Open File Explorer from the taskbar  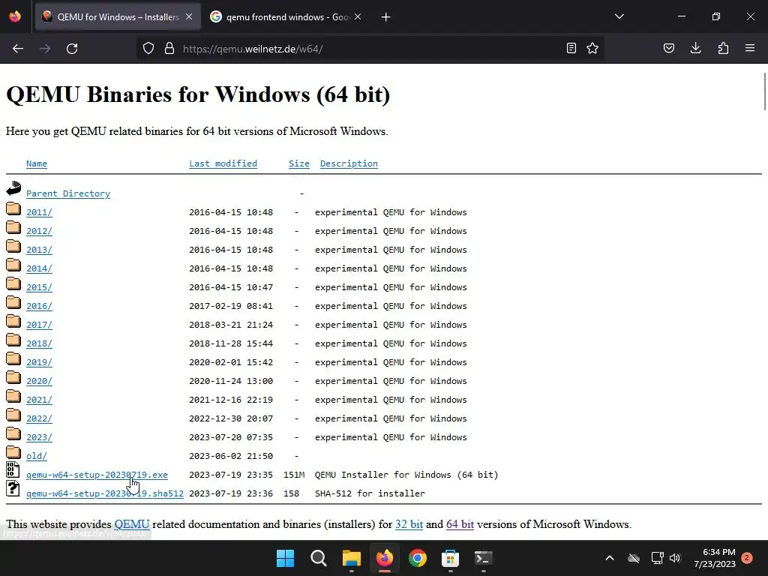(351, 558)
